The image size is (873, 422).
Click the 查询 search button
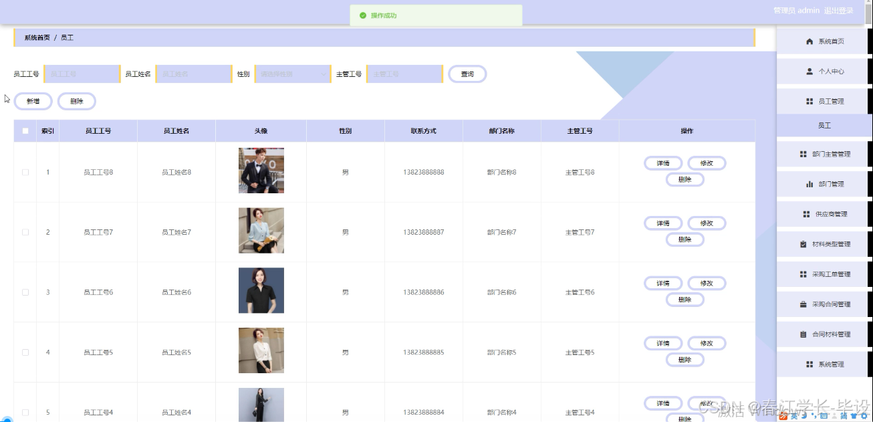point(467,74)
